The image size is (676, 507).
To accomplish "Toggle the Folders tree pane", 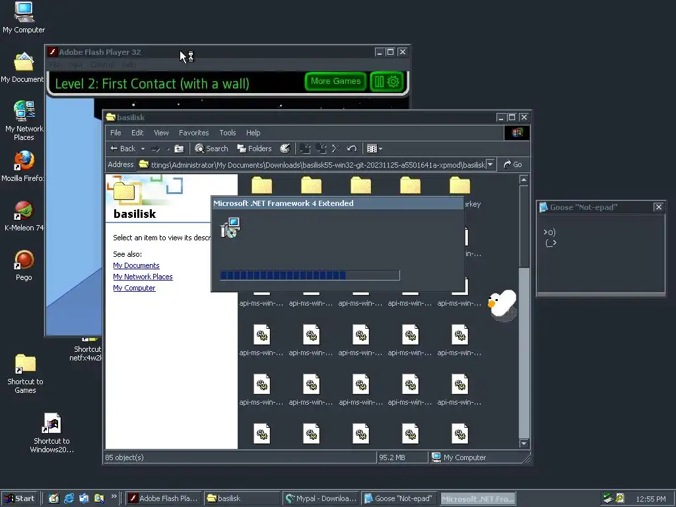I will tap(254, 149).
